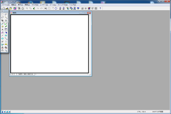The image size is (171, 114).
Task: Click the magenta-framed picture toolbar icon
Action: click(x=15, y=9)
